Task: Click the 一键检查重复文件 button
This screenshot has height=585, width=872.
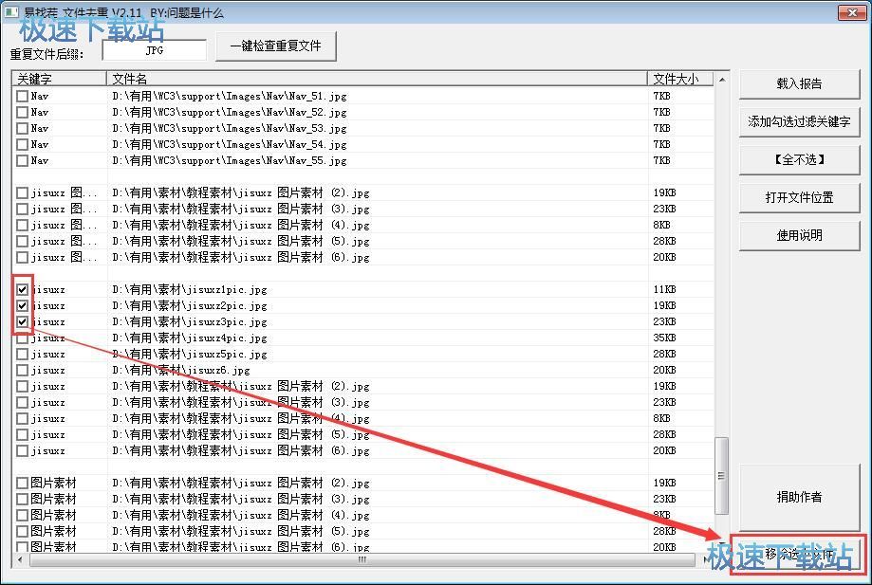Action: coord(276,46)
